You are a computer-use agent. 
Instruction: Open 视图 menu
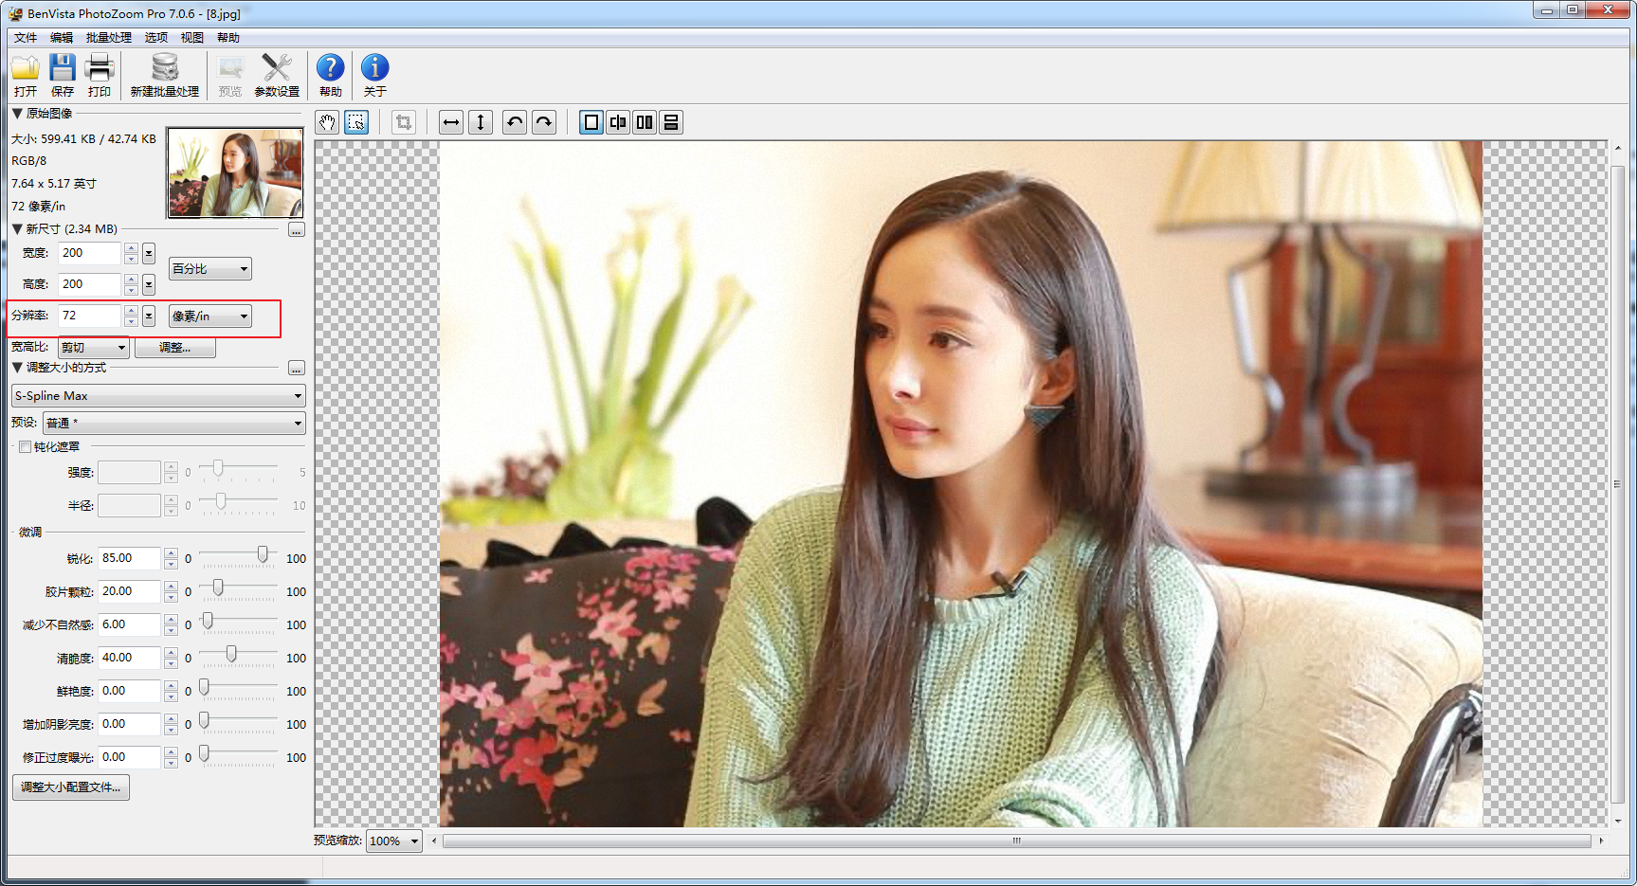192,38
